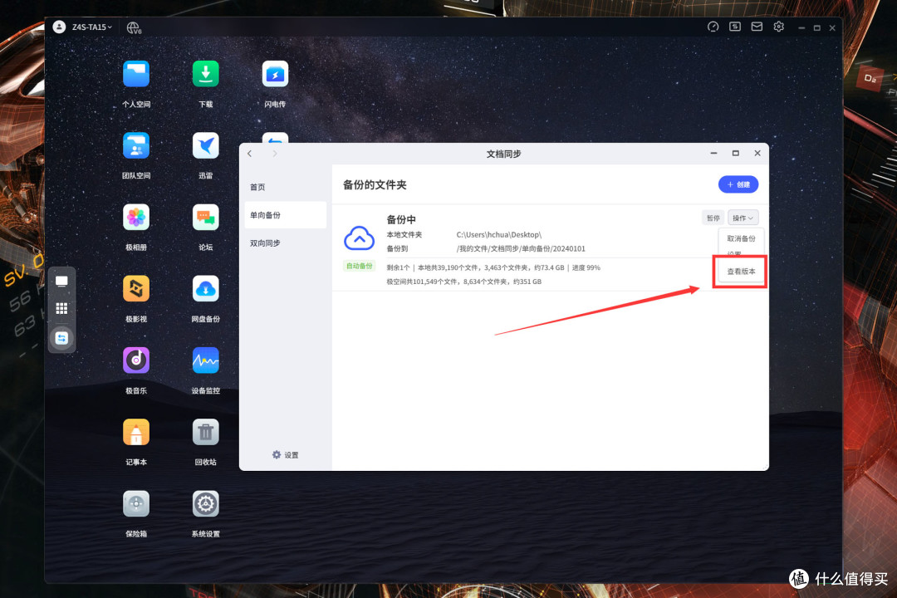
Task: Open the 记事本 notepad icon
Action: click(x=136, y=432)
